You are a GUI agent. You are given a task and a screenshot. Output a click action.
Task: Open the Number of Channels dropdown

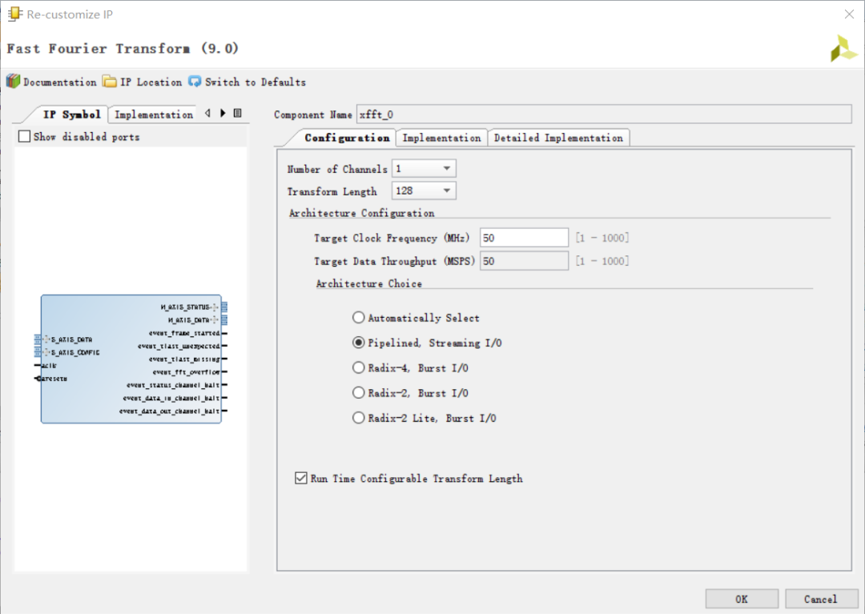424,169
